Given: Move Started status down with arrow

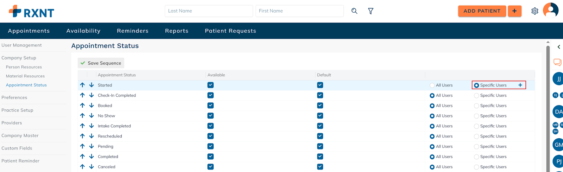Looking at the screenshot, I should pos(91,85).
